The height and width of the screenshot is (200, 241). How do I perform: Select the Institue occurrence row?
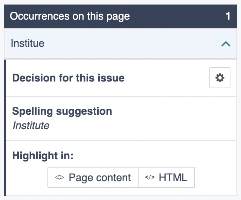[113, 43]
